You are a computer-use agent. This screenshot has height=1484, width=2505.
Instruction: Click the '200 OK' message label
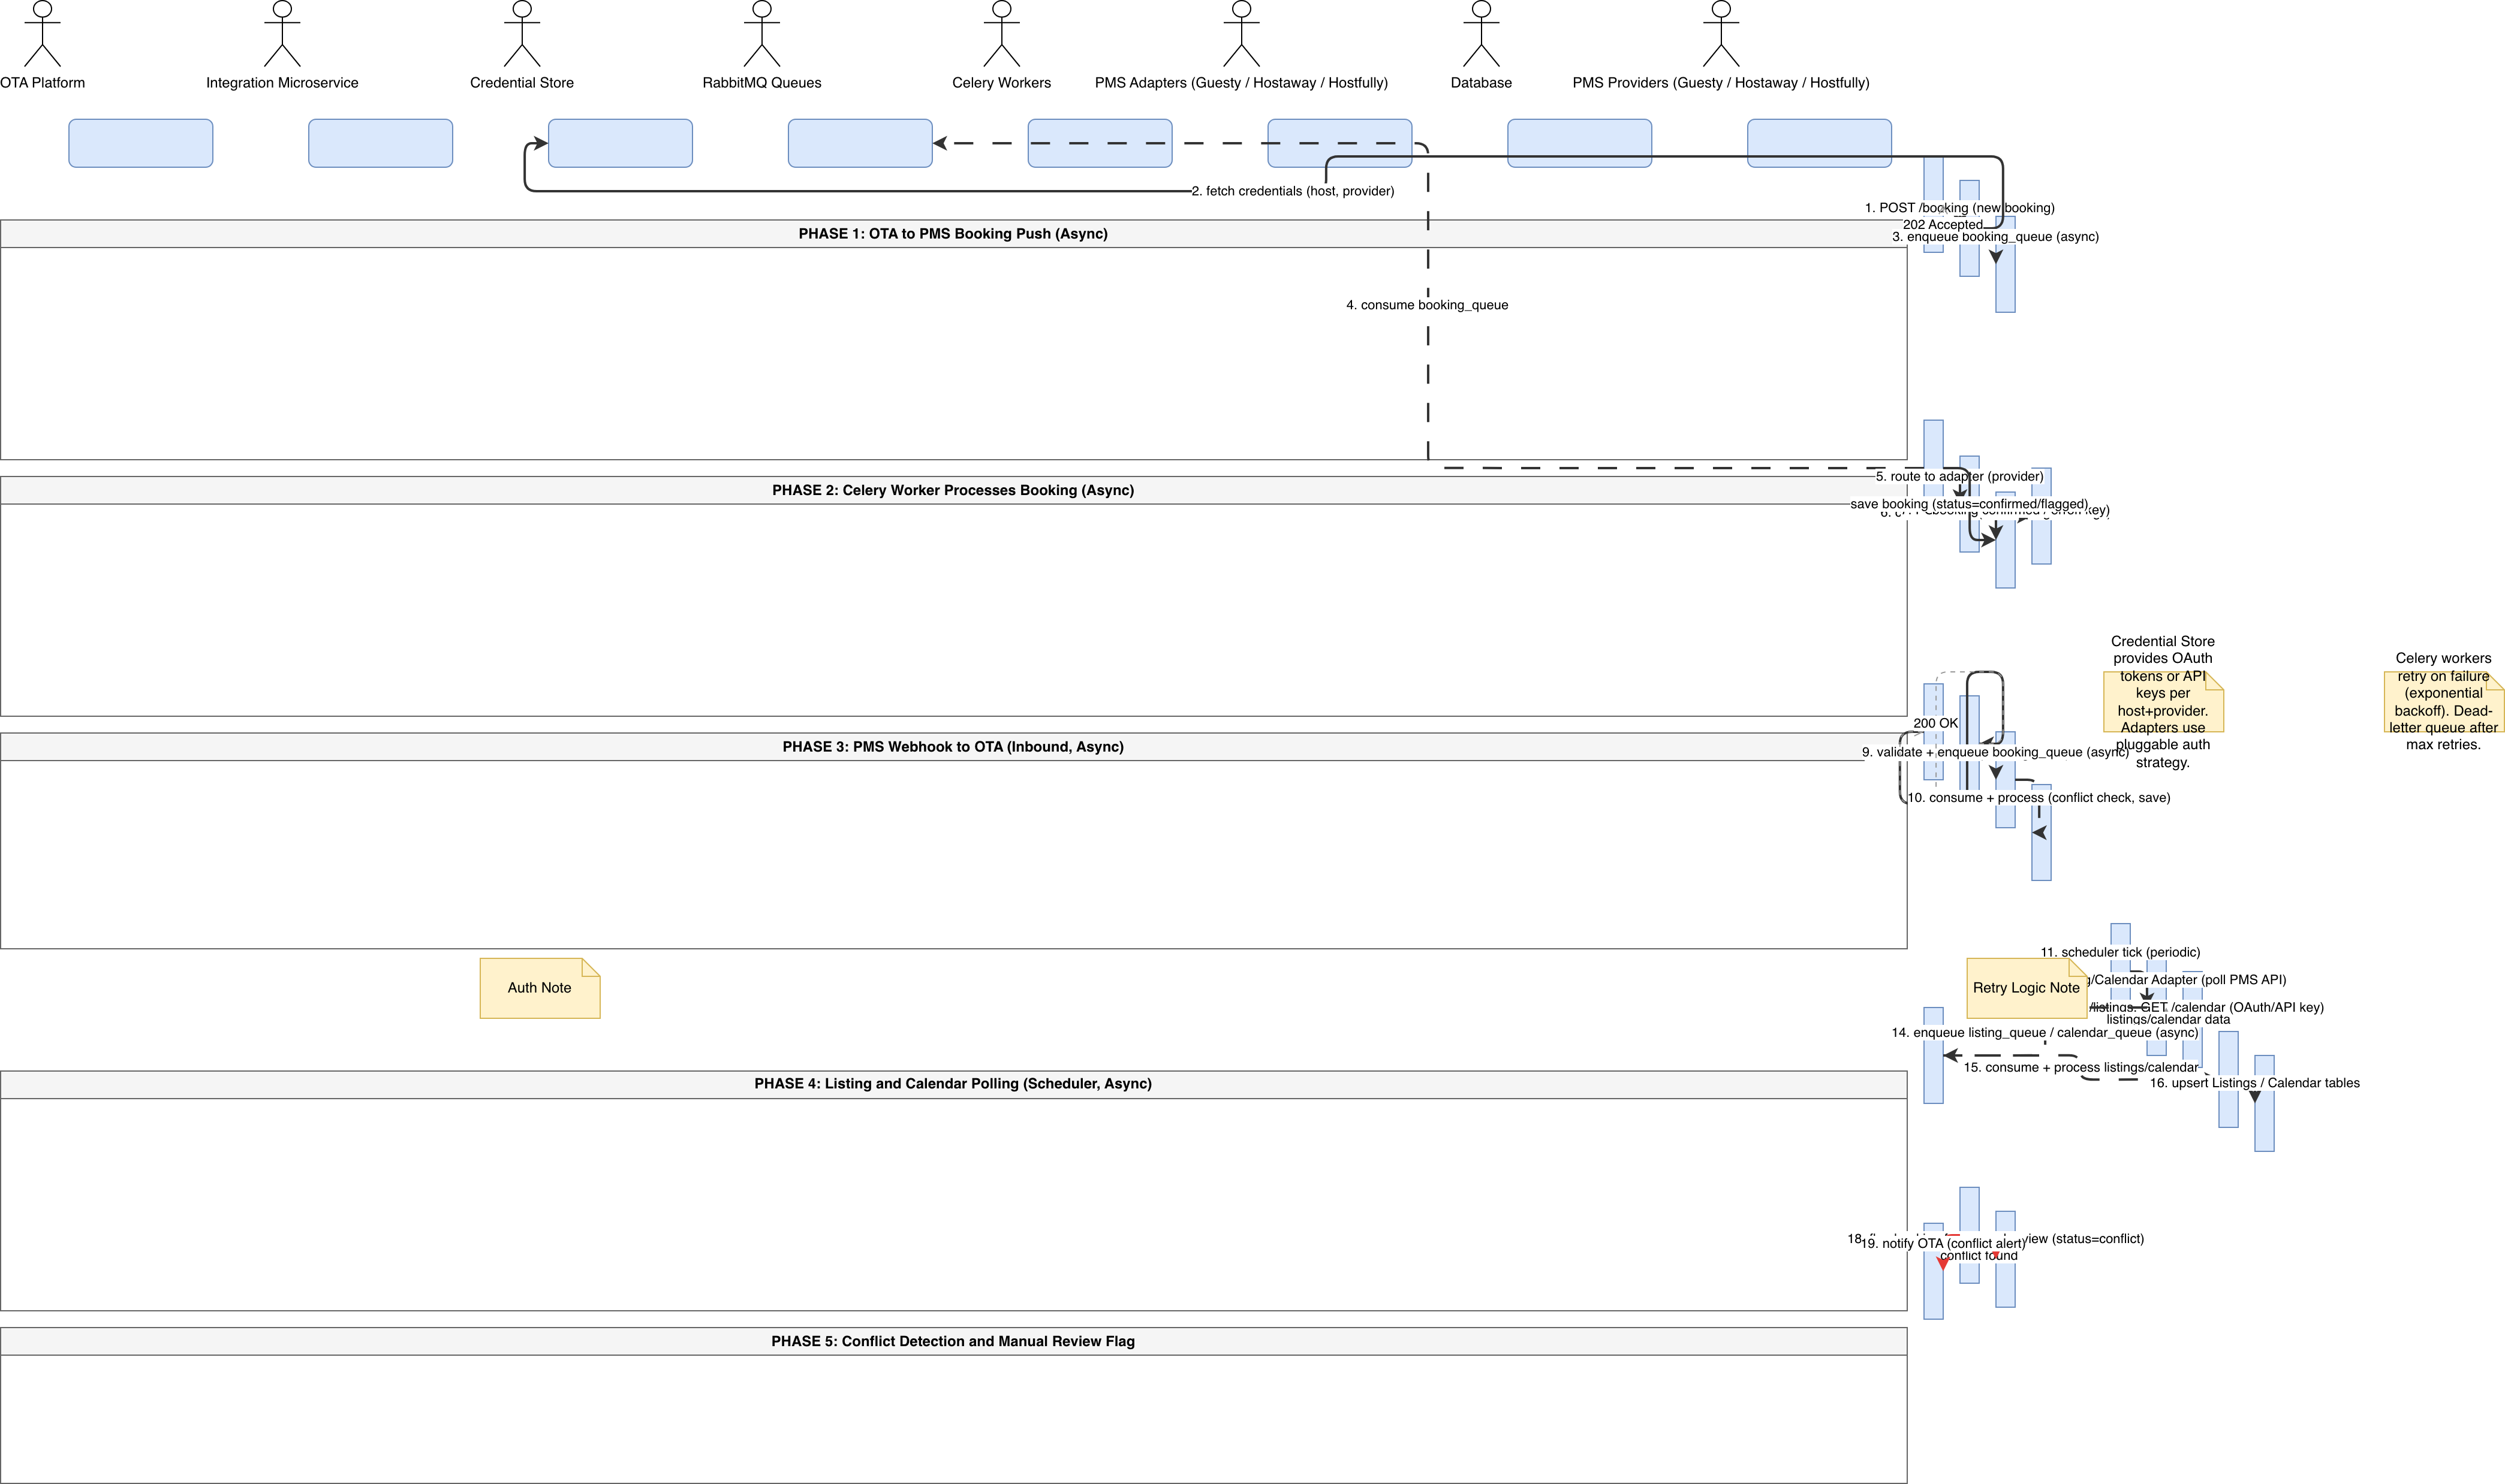(1936, 724)
